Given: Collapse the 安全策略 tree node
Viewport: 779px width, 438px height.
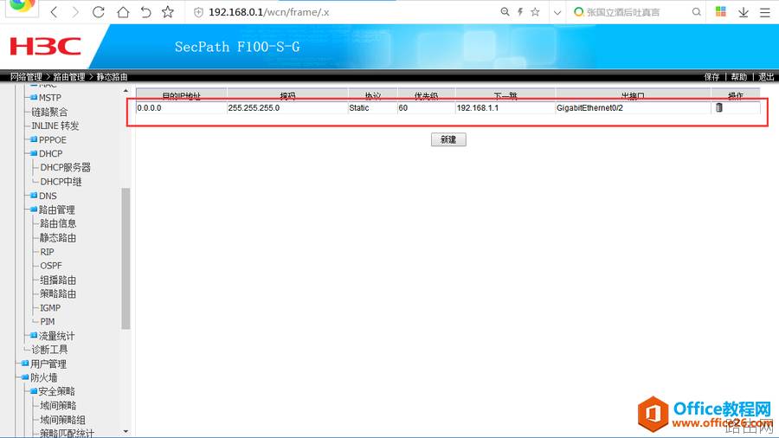Looking at the screenshot, I should tap(34, 391).
